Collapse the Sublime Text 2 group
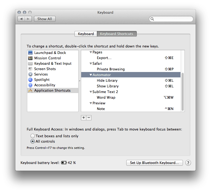The image size is (211, 192). pyautogui.click(x=91, y=92)
